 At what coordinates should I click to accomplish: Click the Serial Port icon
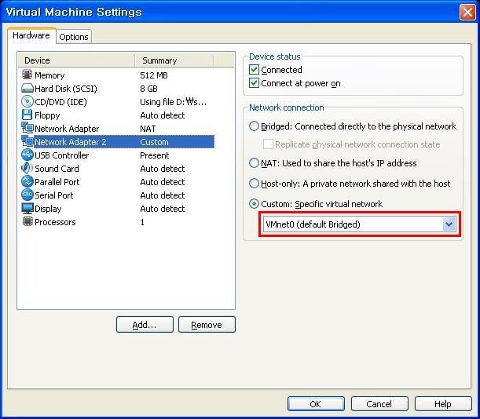click(27, 195)
